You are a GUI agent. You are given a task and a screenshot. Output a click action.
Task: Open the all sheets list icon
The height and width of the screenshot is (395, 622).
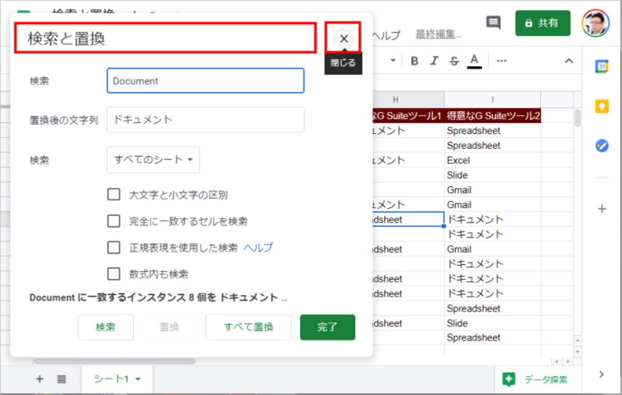pyautogui.click(x=62, y=379)
